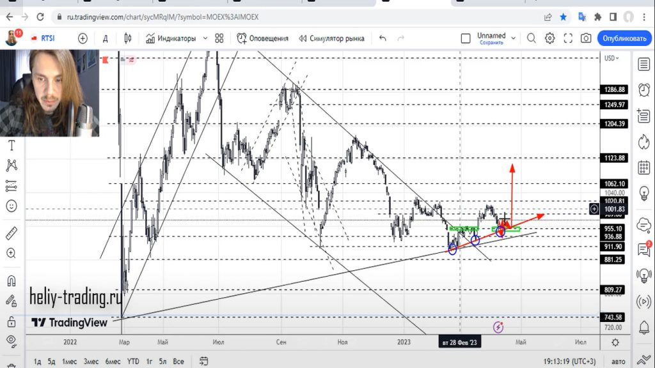Take a chart snapshot with the camera icon
This screenshot has height=368, width=655.
587,38
